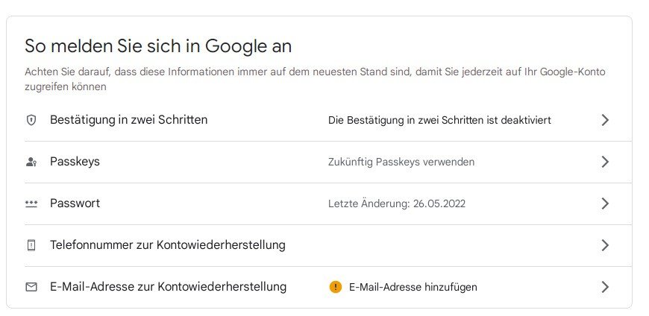Click the chevron for Telefonnummer zur Kontowiederherstellung
Screen dimensions: 649x316
(x=605, y=245)
